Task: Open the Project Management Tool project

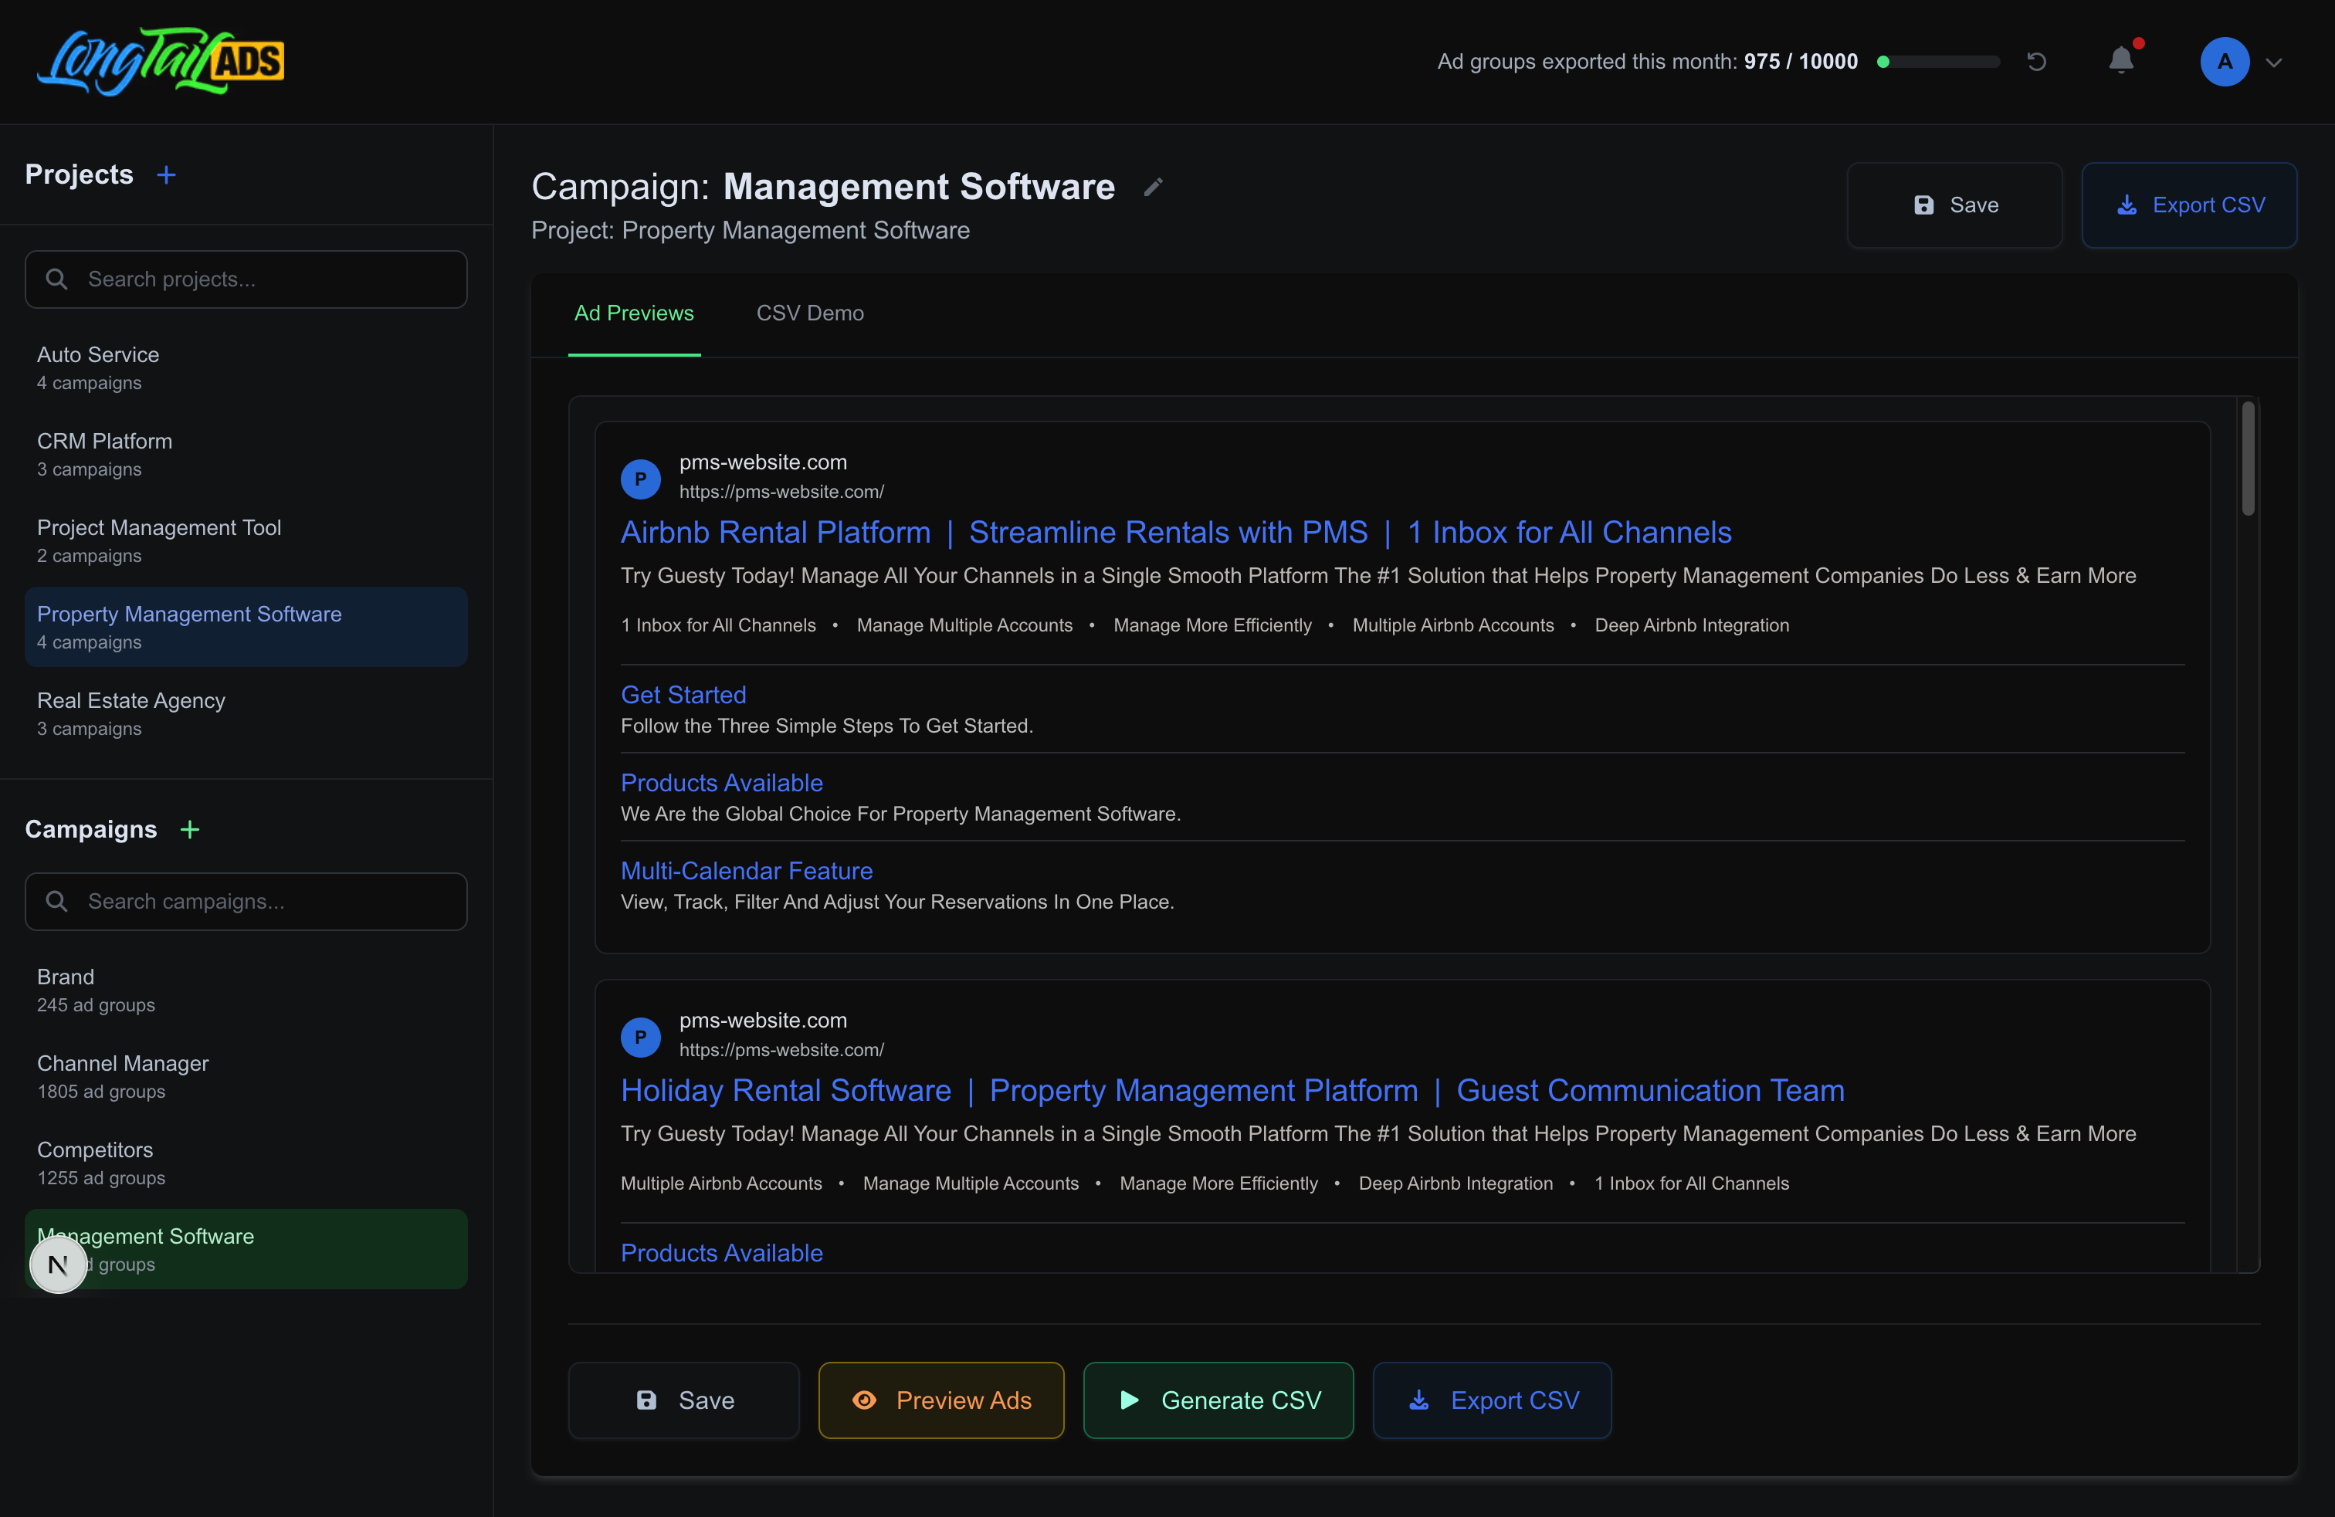Action: (246, 540)
